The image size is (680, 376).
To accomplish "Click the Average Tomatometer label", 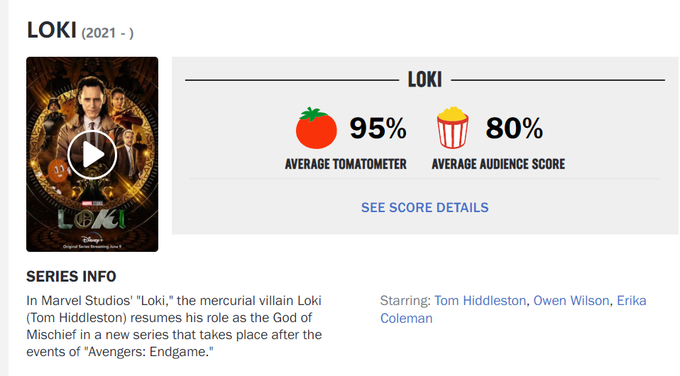I will (x=346, y=164).
